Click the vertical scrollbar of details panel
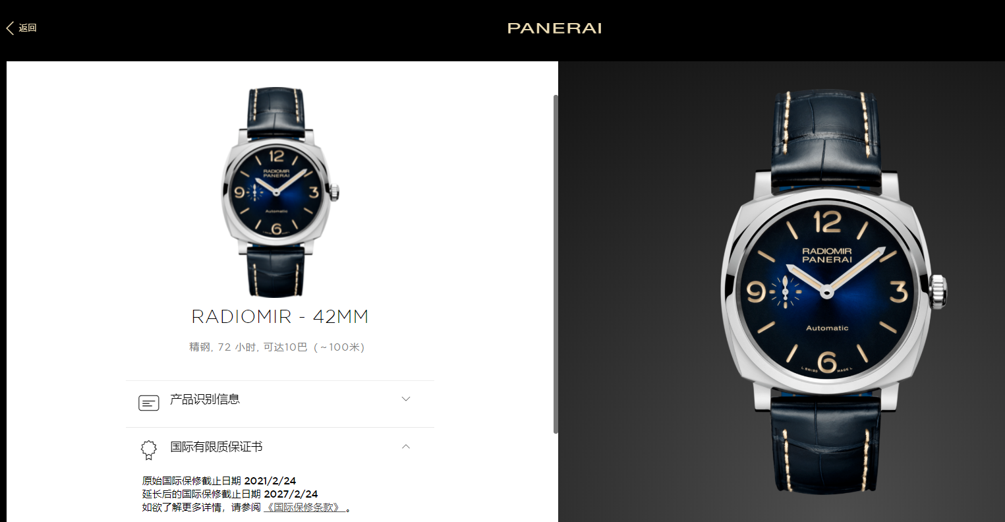The height and width of the screenshot is (522, 1005). pos(556,264)
